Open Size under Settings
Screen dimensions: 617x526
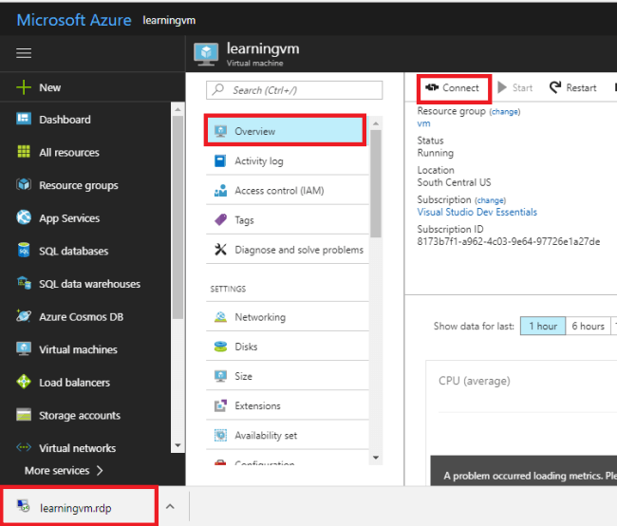click(288, 376)
